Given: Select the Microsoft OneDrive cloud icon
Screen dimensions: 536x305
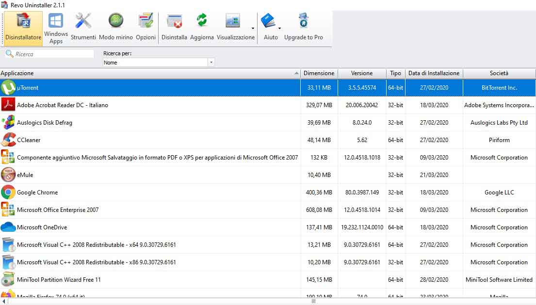Looking at the screenshot, I should tap(8, 227).
